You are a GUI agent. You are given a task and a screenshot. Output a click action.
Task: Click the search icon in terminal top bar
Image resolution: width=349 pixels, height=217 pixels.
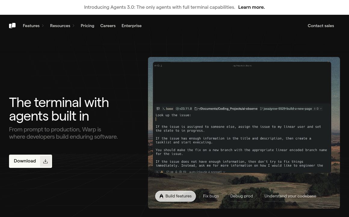pos(158,66)
